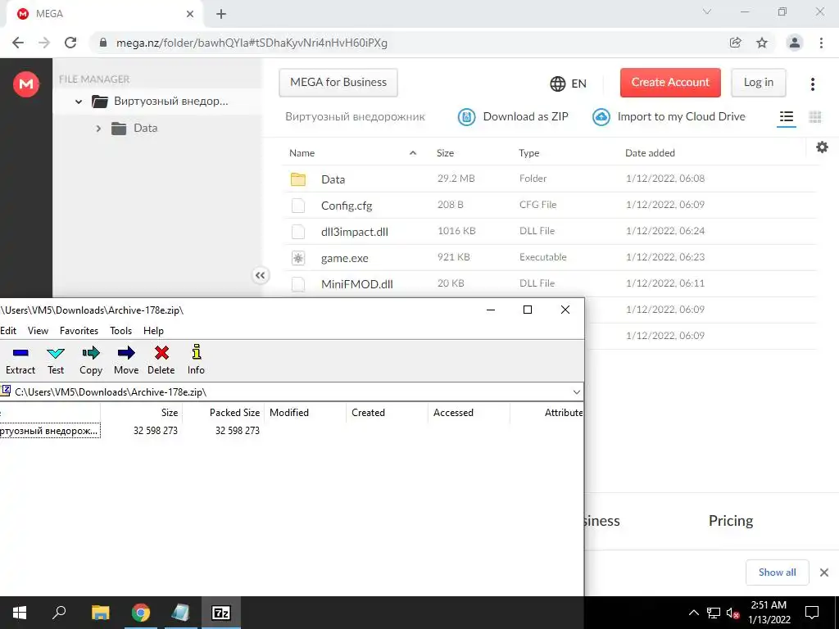Switch to thumbnail grid view in MEGA
839x629 pixels.
pyautogui.click(x=815, y=116)
